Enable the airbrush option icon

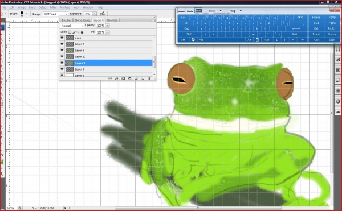(102, 14)
